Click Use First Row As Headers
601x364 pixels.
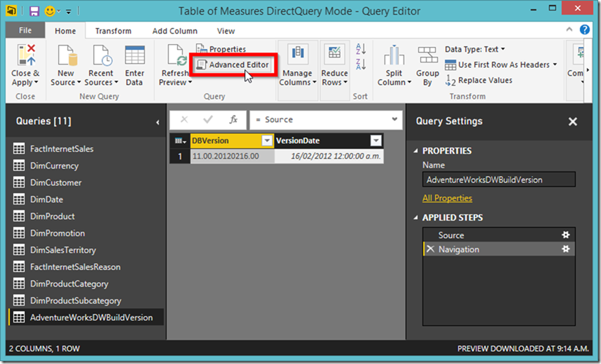pyautogui.click(x=500, y=65)
